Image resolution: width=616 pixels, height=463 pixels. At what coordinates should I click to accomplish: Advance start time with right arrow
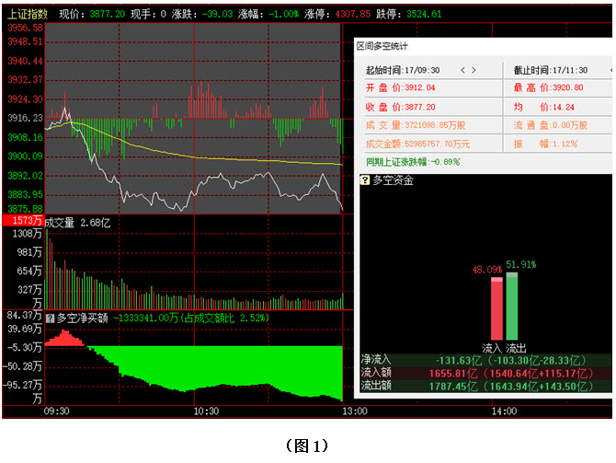click(473, 70)
